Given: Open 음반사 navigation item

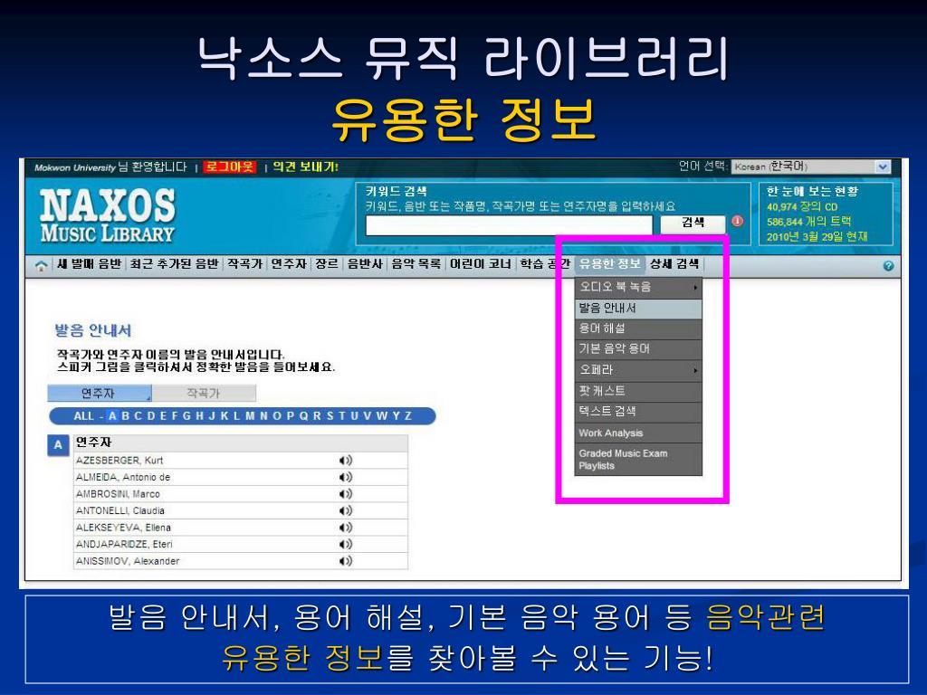Looking at the screenshot, I should click(x=365, y=264).
